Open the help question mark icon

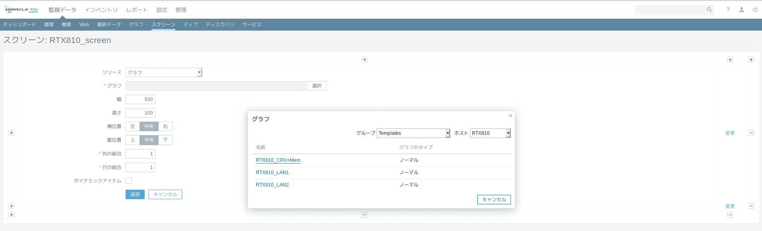[x=728, y=10]
